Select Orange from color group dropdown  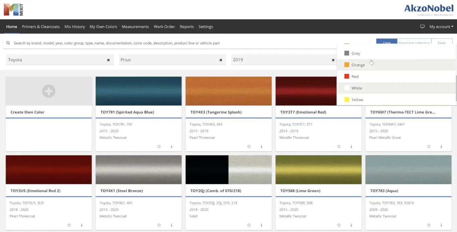point(358,65)
